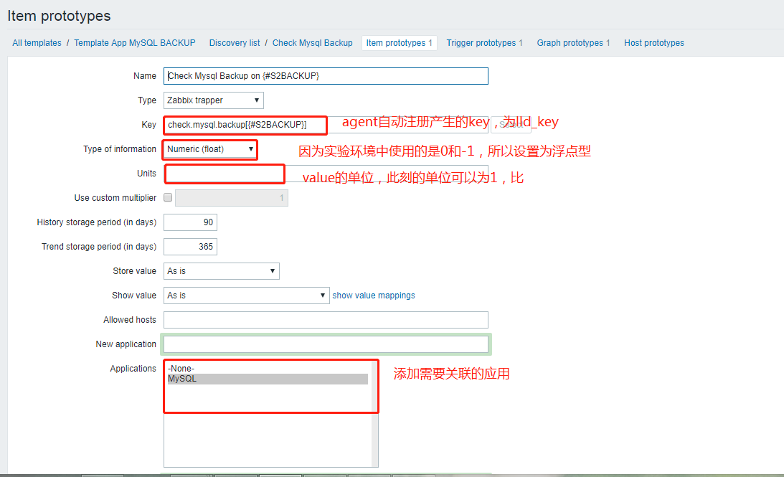Go to Discovery list link
This screenshot has width=784, height=477.
pyautogui.click(x=235, y=43)
